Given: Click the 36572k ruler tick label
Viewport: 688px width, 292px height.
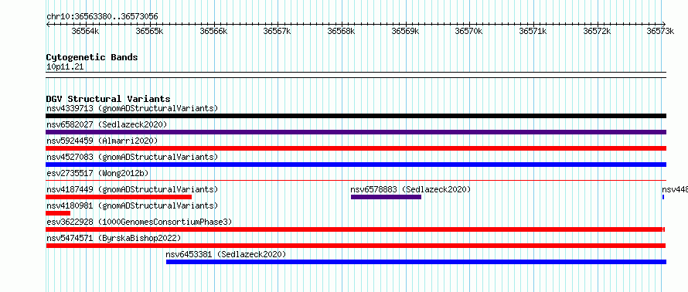Looking at the screenshot, I should [x=598, y=31].
